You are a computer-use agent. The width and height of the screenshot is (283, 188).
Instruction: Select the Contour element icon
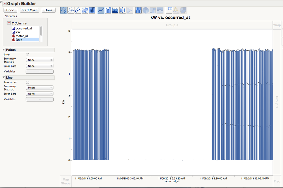pyautogui.click(x=92, y=10)
